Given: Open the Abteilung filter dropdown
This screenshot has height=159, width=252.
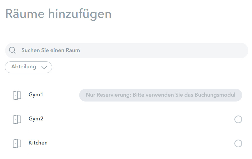Looking at the screenshot, I should (x=28, y=67).
